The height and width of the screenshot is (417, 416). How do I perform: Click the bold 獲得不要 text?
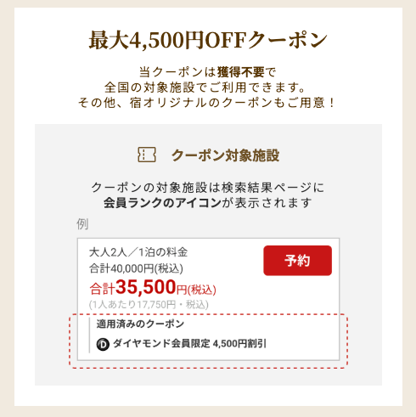241,72
